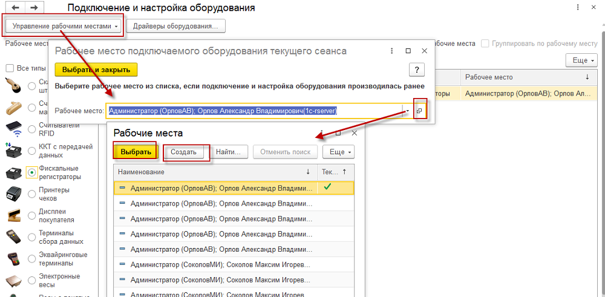
Task: Select ККТ с передачей данных radio button
Action: 33,151
